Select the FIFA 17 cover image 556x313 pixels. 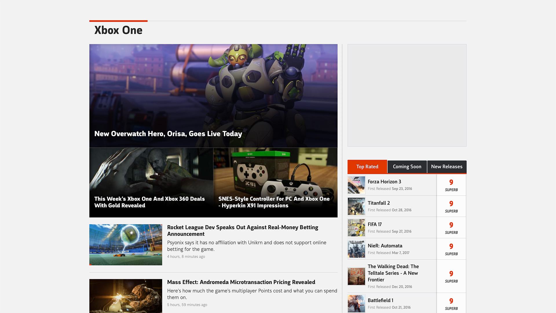click(x=356, y=228)
